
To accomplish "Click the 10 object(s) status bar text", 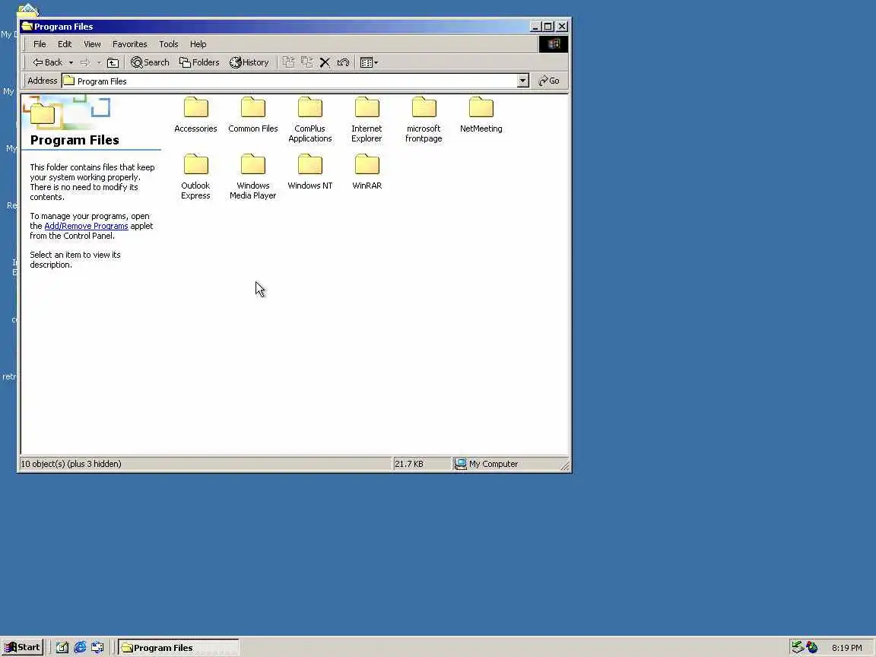I will coord(71,464).
